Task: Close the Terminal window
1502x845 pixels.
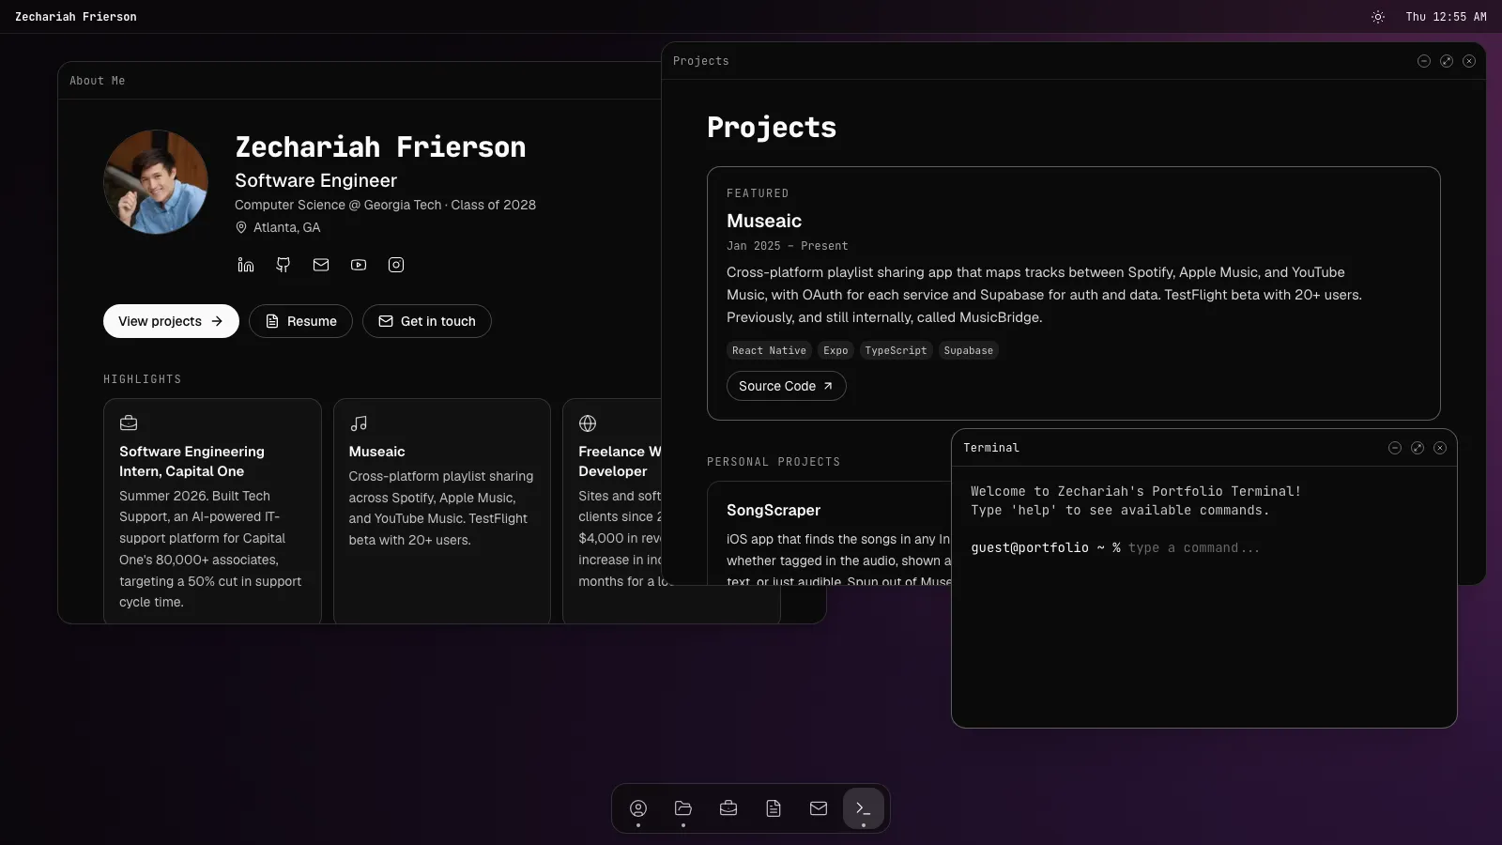Action: (1440, 448)
